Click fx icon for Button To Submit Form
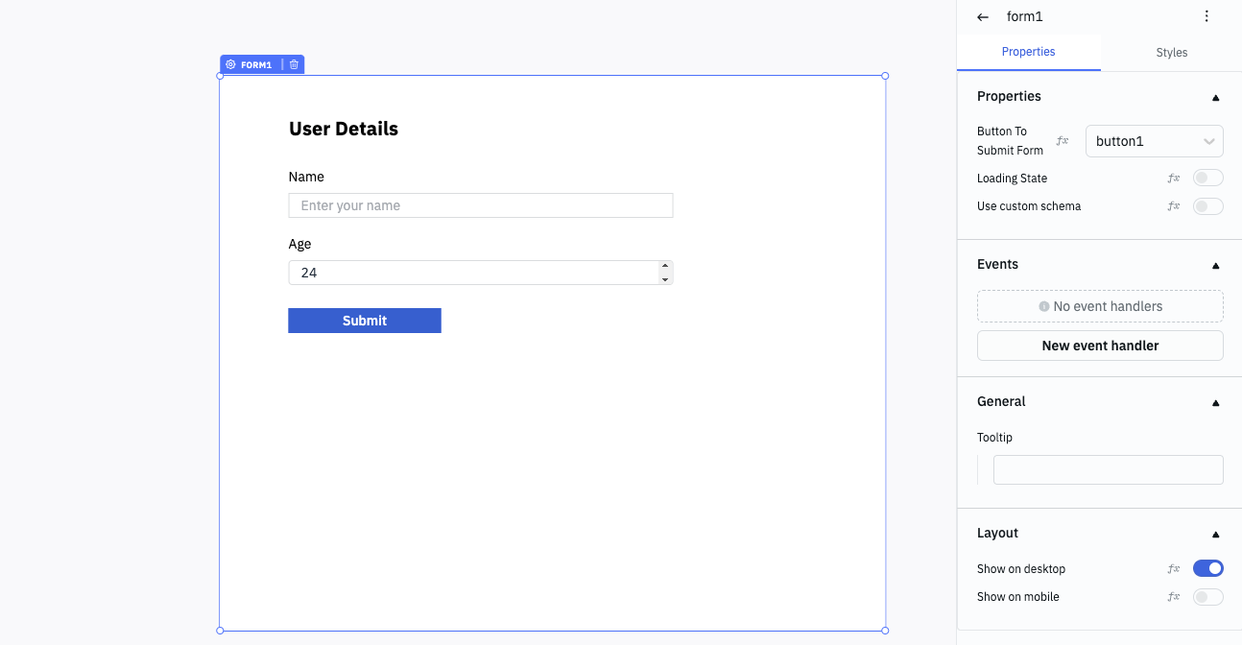The image size is (1242, 645). point(1063,141)
